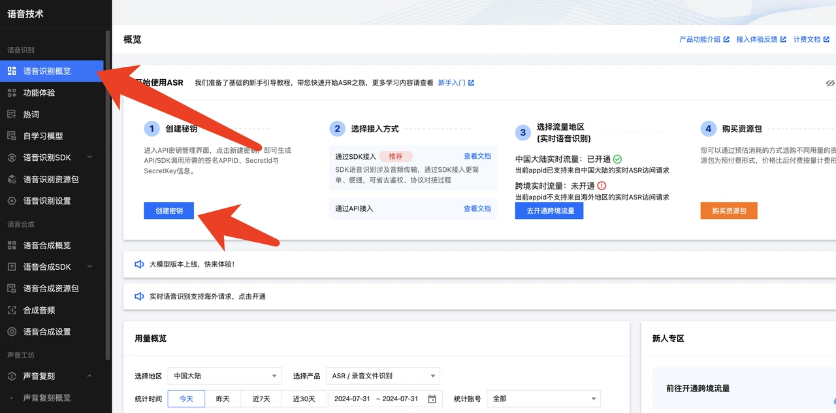Click the orange 购买资源包 button
This screenshot has height=413, width=836.
point(729,210)
